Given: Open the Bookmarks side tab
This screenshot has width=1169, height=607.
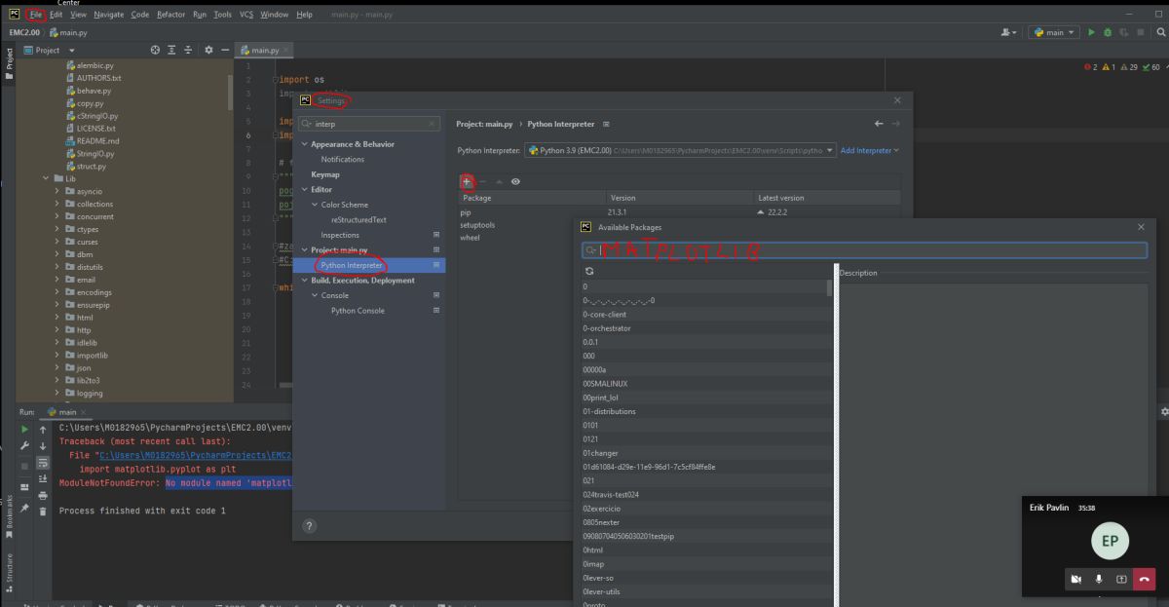Looking at the screenshot, I should click(9, 516).
